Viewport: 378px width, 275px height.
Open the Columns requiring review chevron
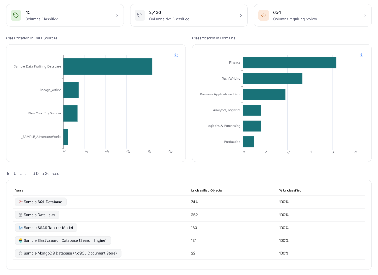click(365, 15)
